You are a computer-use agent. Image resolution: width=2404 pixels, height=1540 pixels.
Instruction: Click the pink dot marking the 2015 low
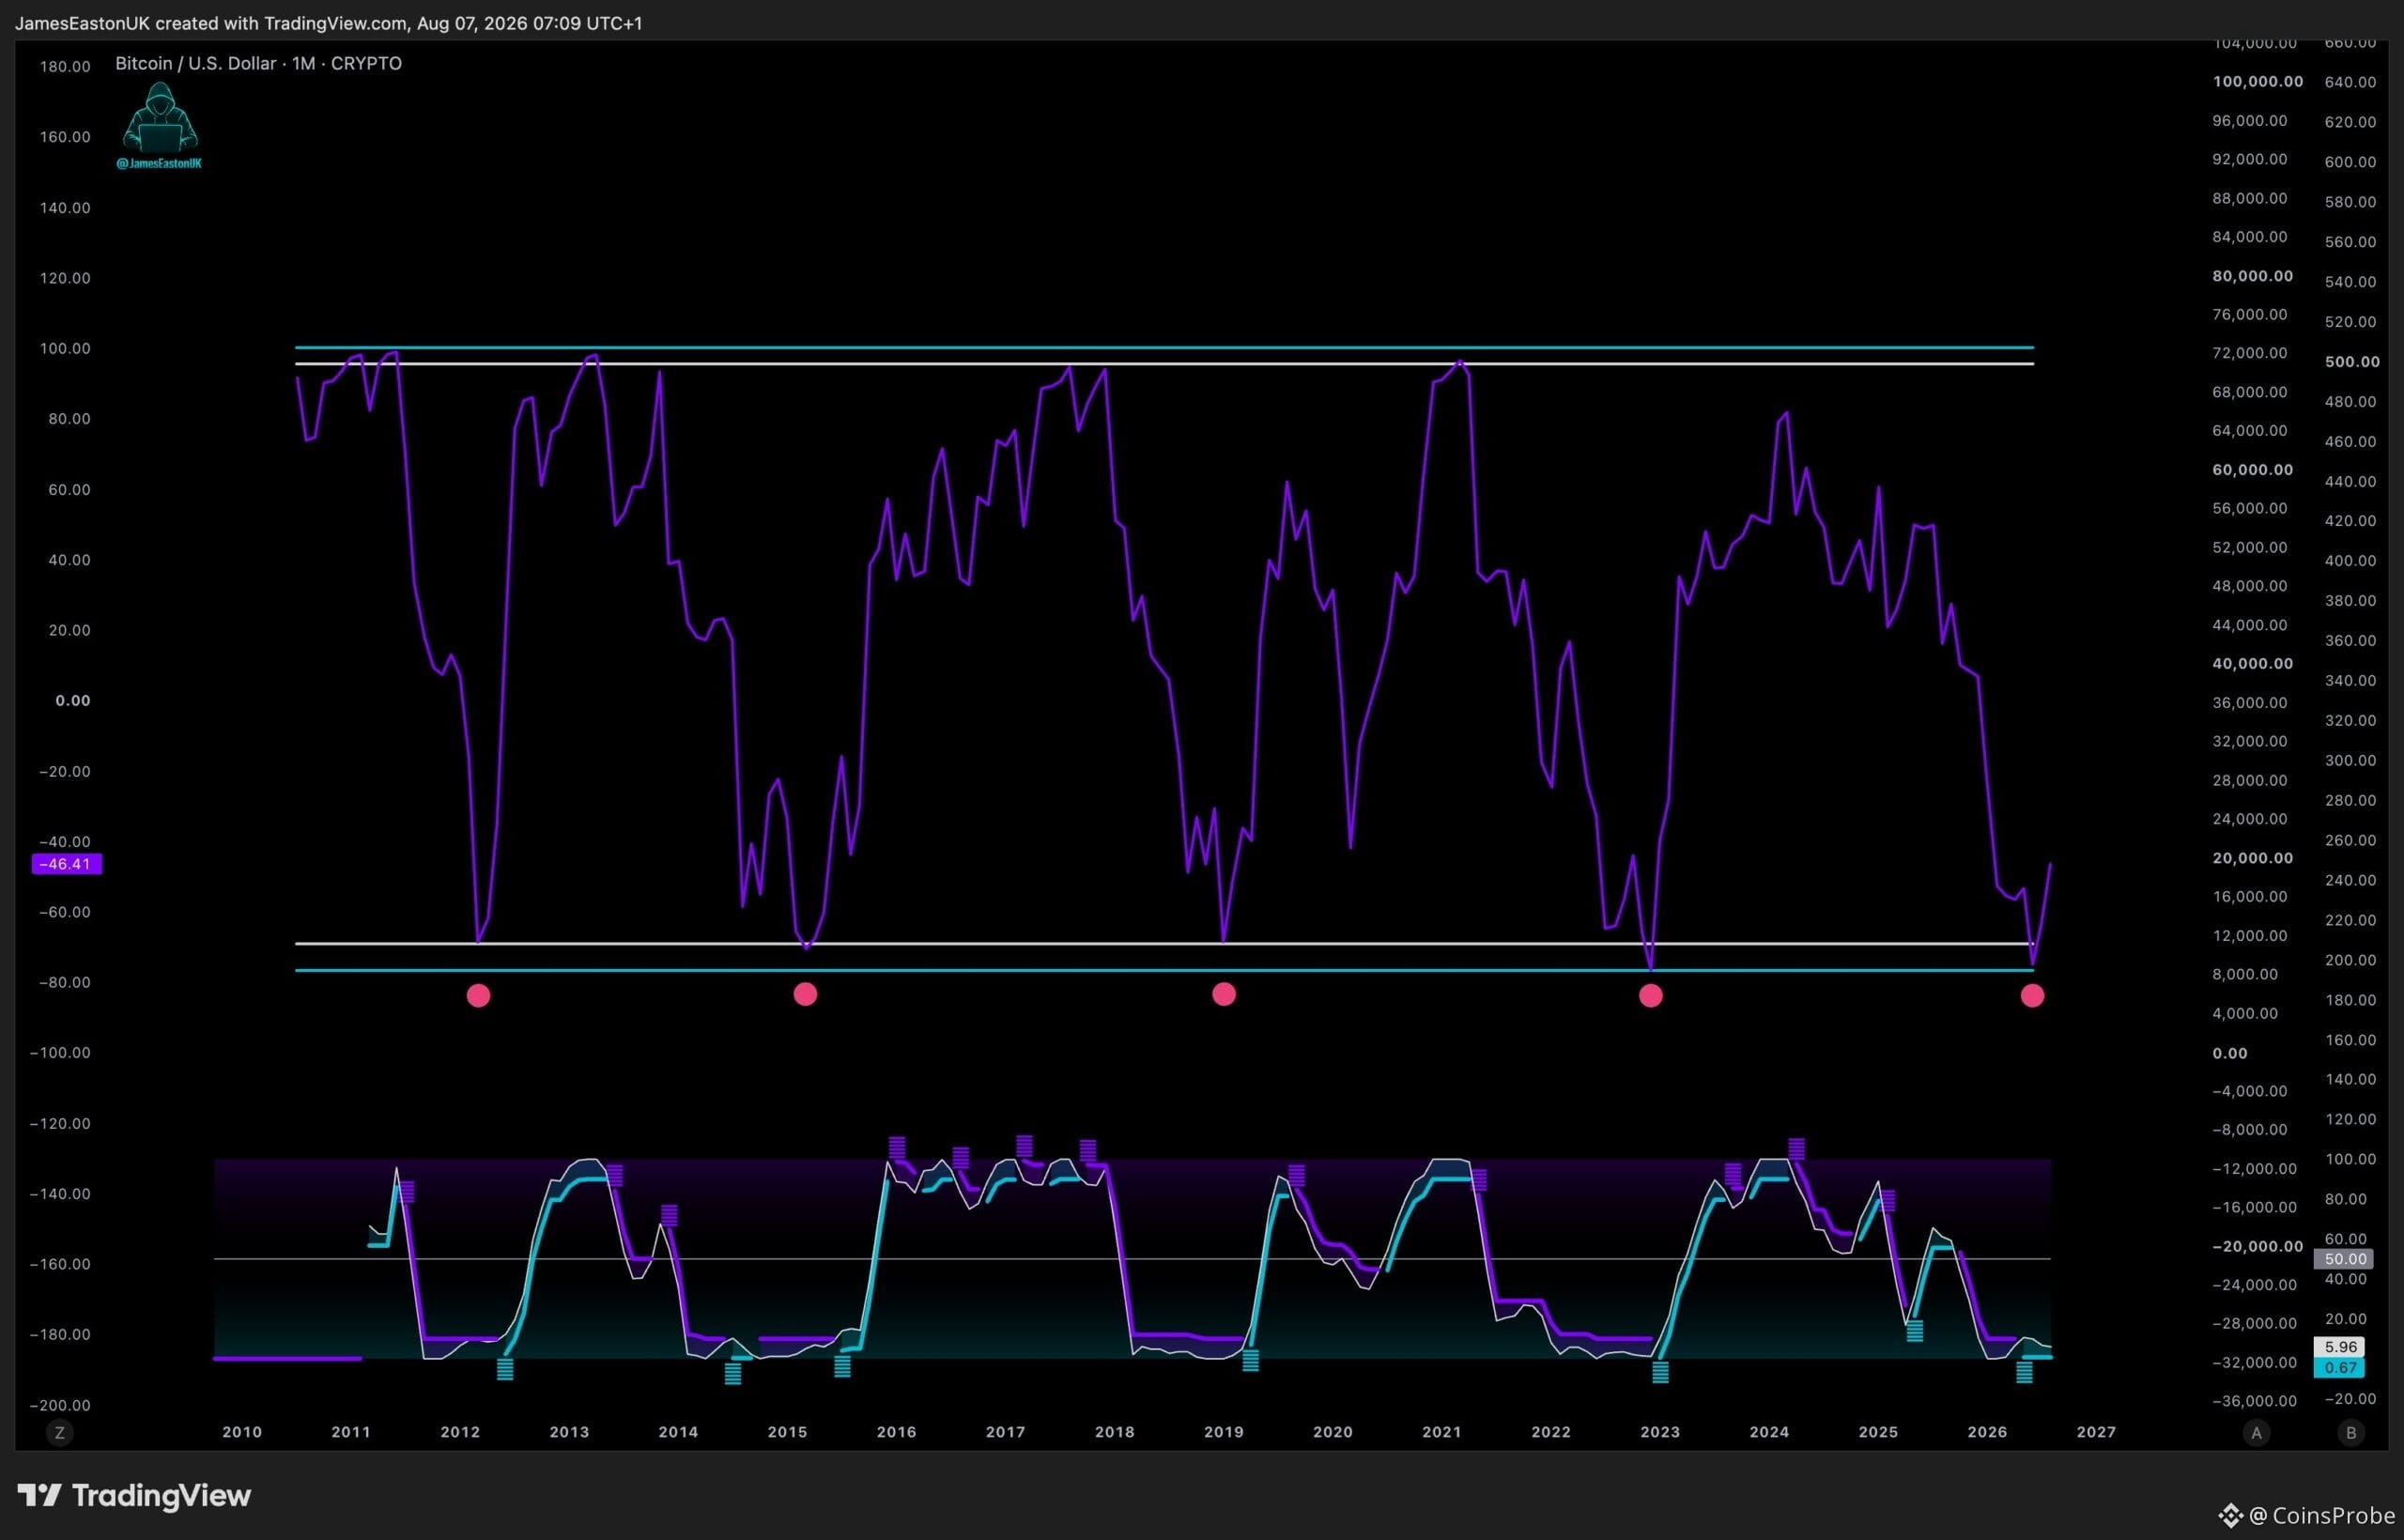805,994
